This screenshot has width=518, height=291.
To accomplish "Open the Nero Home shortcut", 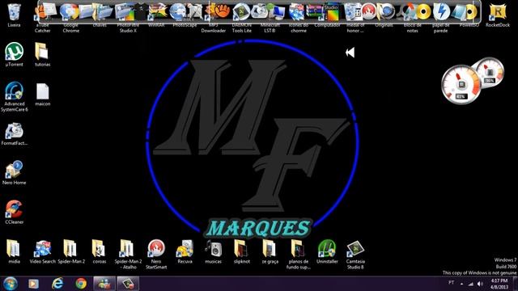I will tap(15, 172).
